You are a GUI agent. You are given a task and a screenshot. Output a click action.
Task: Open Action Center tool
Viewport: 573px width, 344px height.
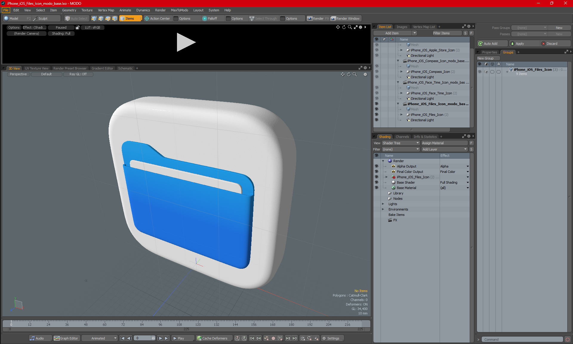[x=157, y=19]
